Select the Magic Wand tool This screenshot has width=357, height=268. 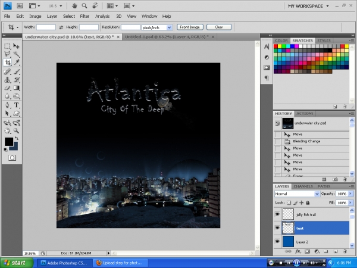point(16,54)
